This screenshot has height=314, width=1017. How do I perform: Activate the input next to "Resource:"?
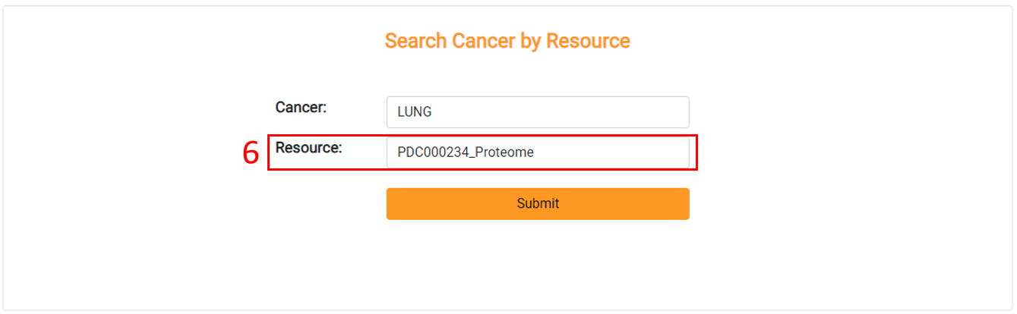coord(538,152)
